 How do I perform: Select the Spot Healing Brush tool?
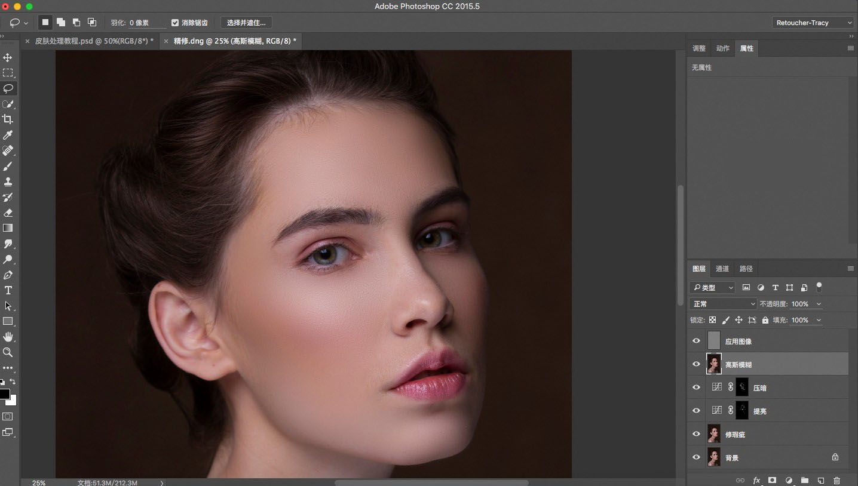[8, 150]
